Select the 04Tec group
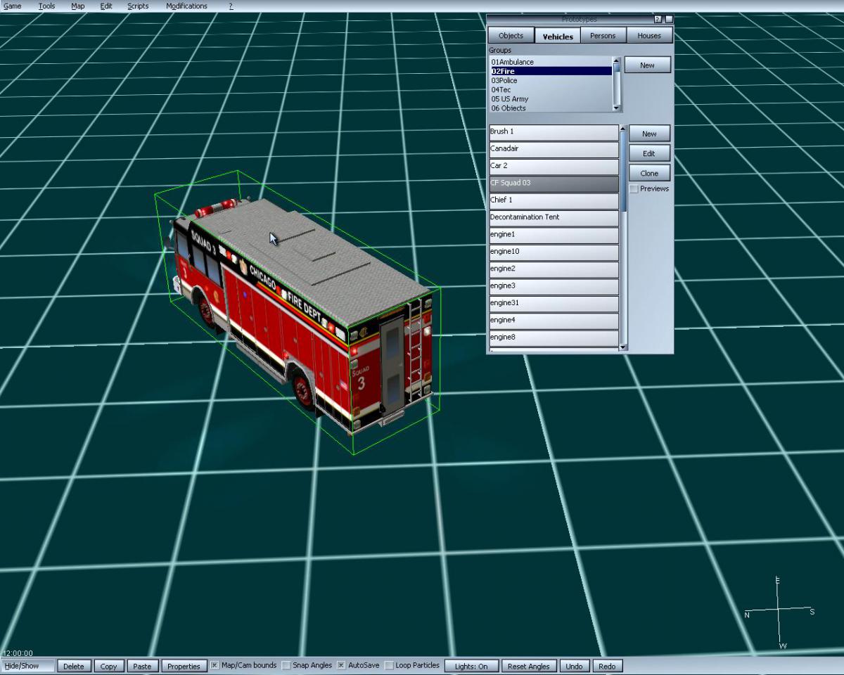844x675 pixels. click(x=551, y=89)
